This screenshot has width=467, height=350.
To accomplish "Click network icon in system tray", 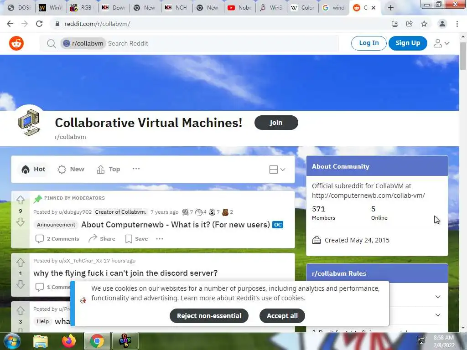I will point(421,341).
